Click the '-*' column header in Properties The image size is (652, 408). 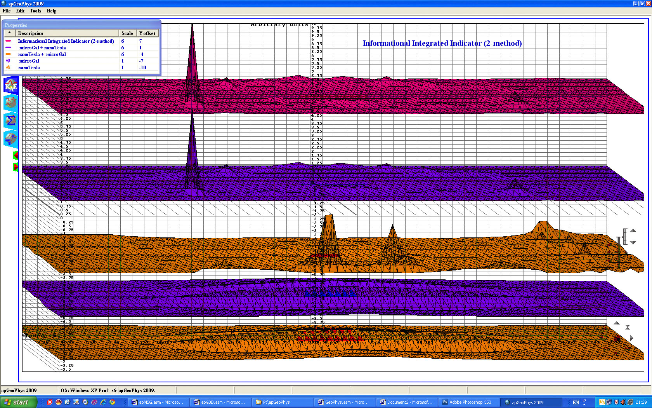tap(9, 33)
